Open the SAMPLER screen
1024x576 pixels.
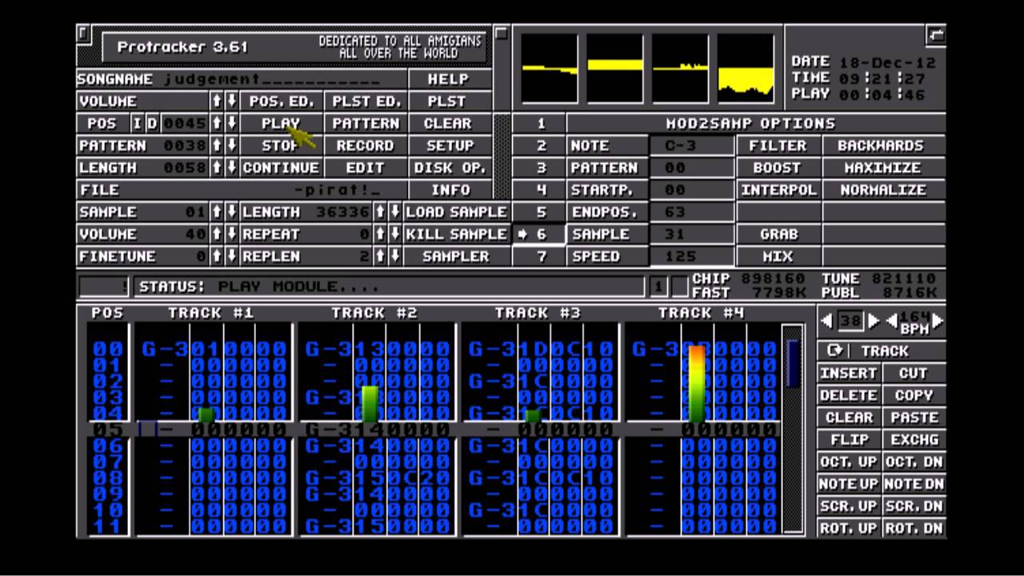pyautogui.click(x=456, y=257)
